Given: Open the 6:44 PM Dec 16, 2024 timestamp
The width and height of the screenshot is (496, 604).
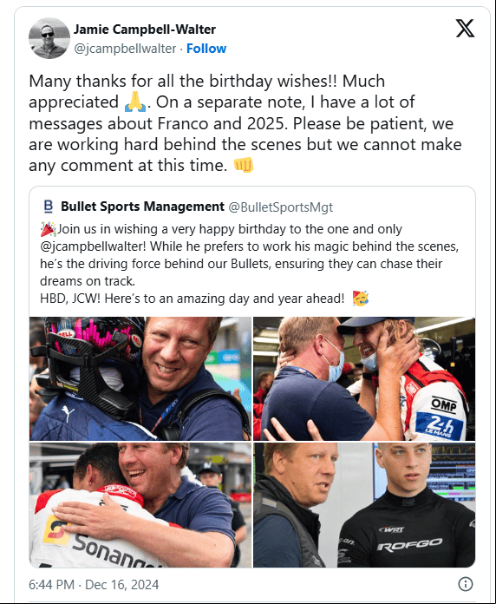Looking at the screenshot, I should 94,584.
